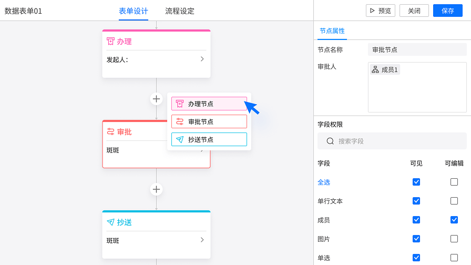Image resolution: width=471 pixels, height=265 pixels.
Task: Click the 成员1 organization icon
Action: point(375,70)
